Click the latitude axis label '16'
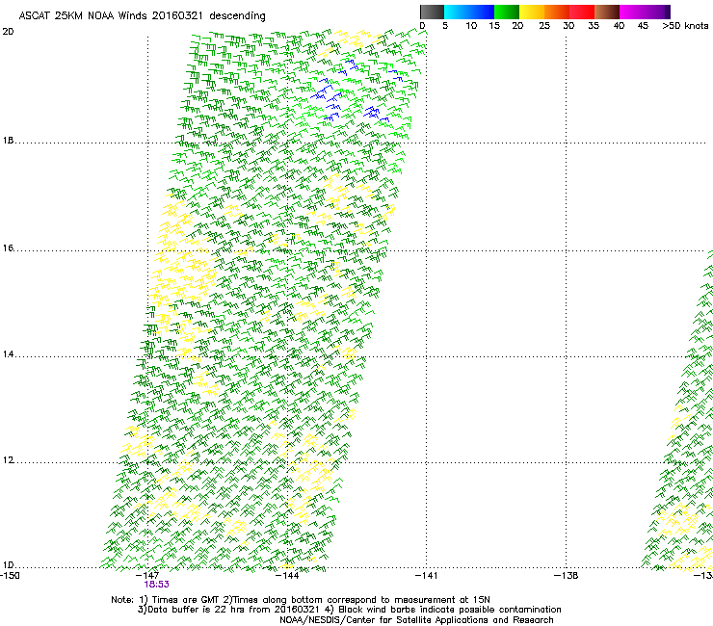 (8, 248)
